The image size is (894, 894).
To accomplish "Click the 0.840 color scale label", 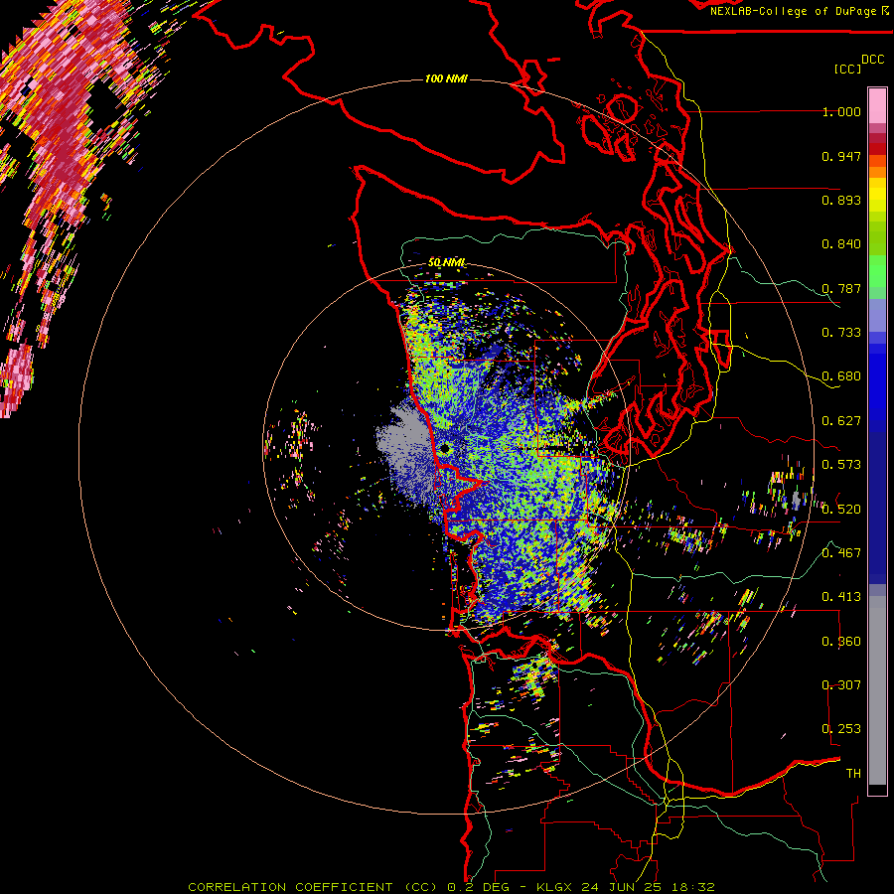I will pos(841,244).
